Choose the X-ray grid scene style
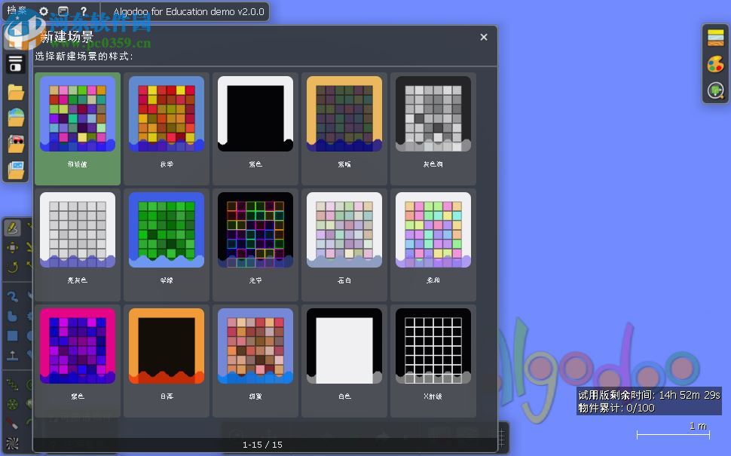Viewport: 731px width, 456px height. 433,361
